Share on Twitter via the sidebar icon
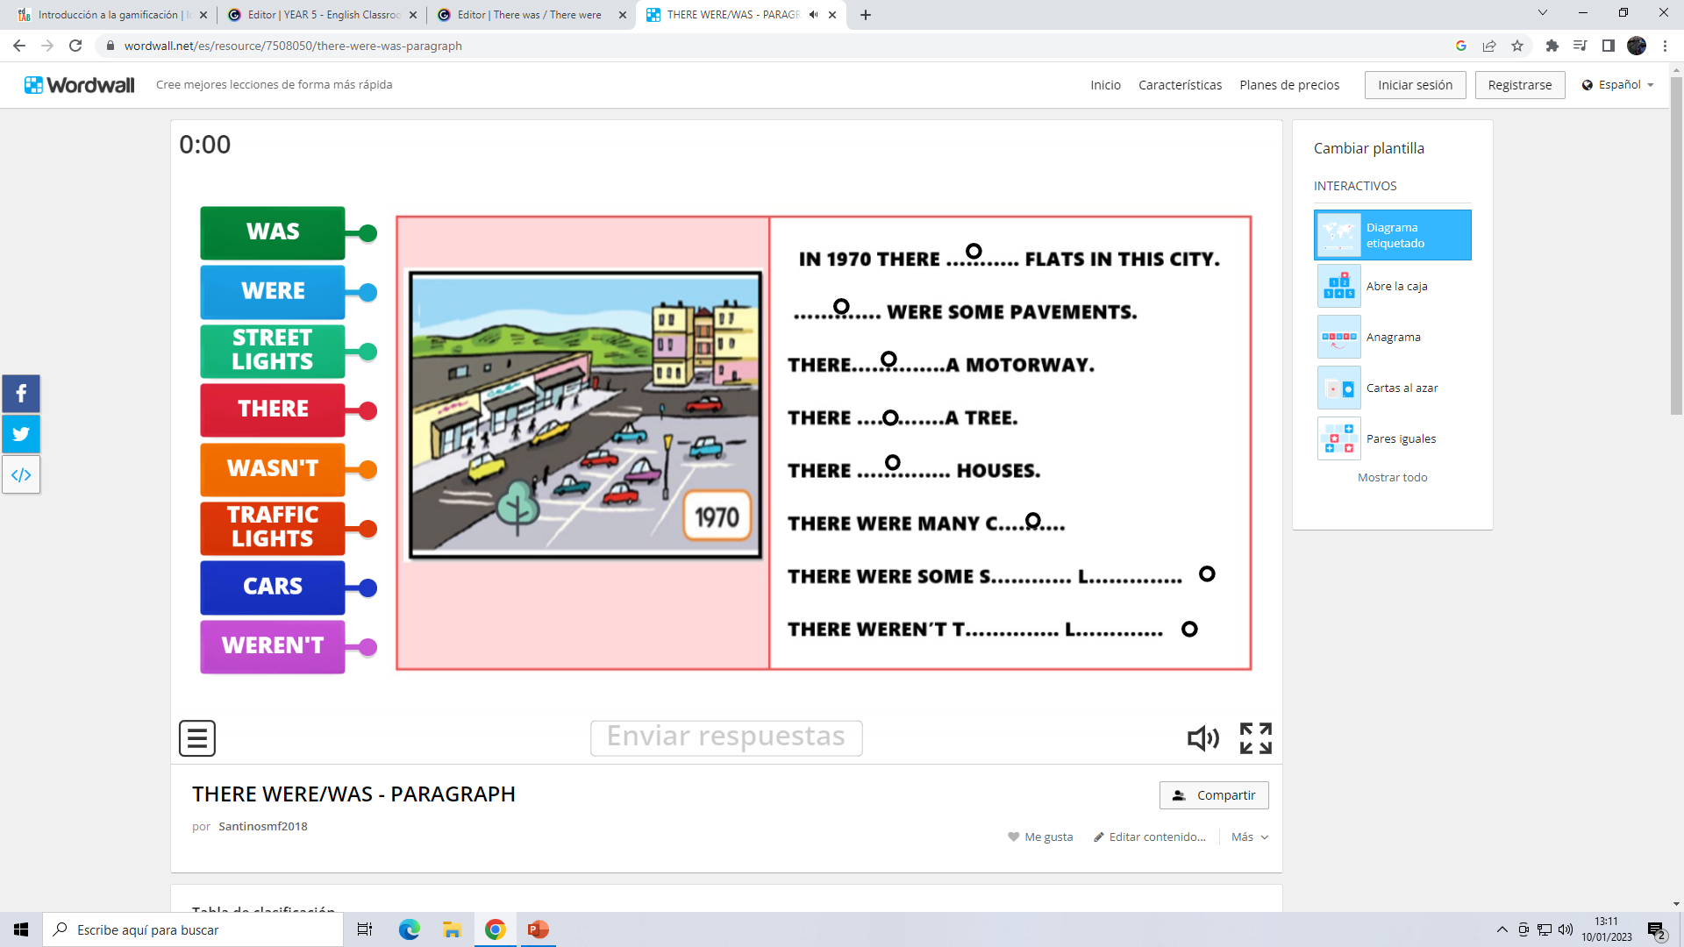 pyautogui.click(x=21, y=434)
